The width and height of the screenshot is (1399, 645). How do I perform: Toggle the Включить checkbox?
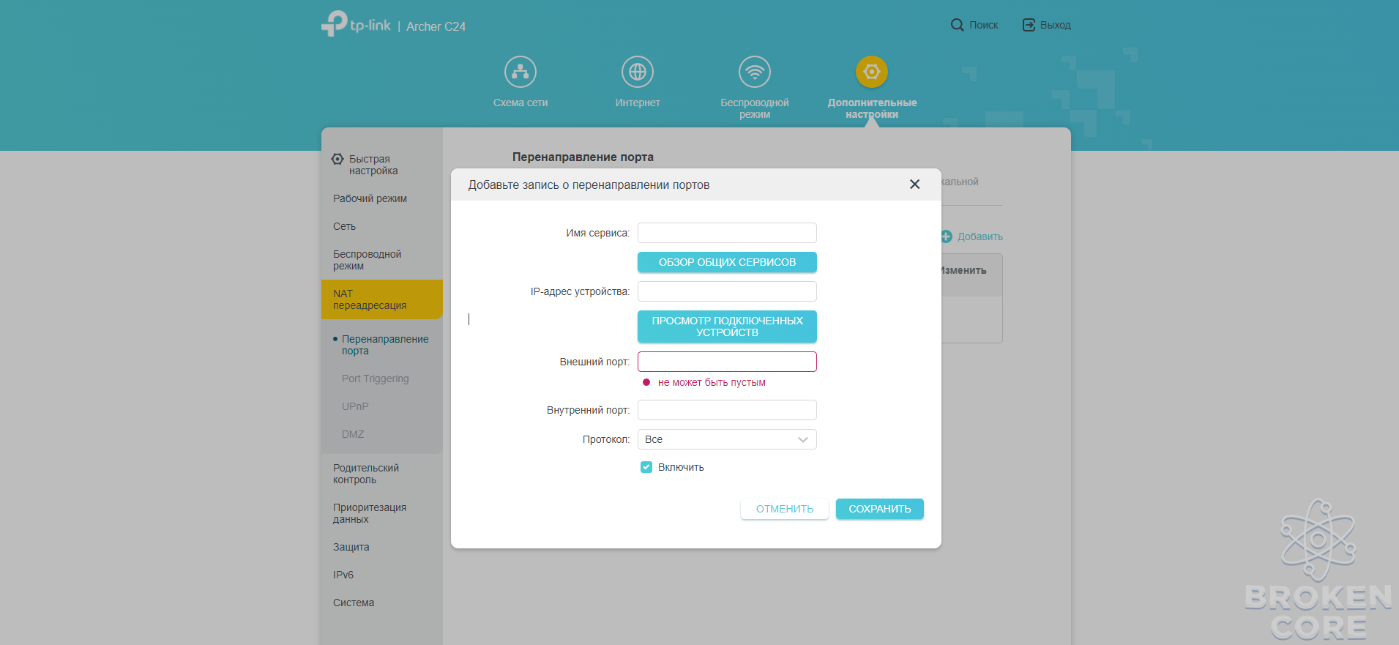(646, 467)
